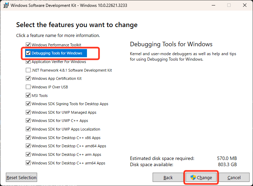Image resolution: width=253 pixels, height=186 pixels.
Task: Click Windows SDK for UWP C++ Apps label
Action: [60, 121]
